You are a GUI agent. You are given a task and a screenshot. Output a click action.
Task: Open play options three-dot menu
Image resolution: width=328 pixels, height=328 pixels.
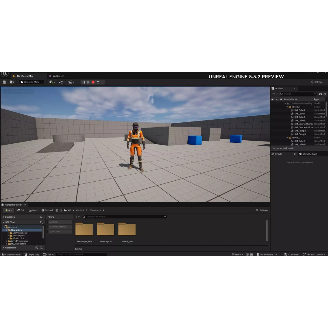point(103,82)
